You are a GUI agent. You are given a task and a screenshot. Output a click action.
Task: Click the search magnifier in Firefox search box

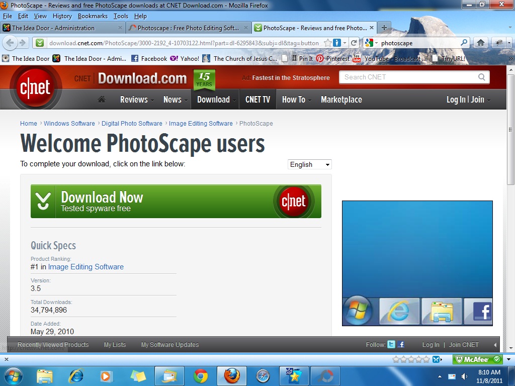click(x=464, y=43)
